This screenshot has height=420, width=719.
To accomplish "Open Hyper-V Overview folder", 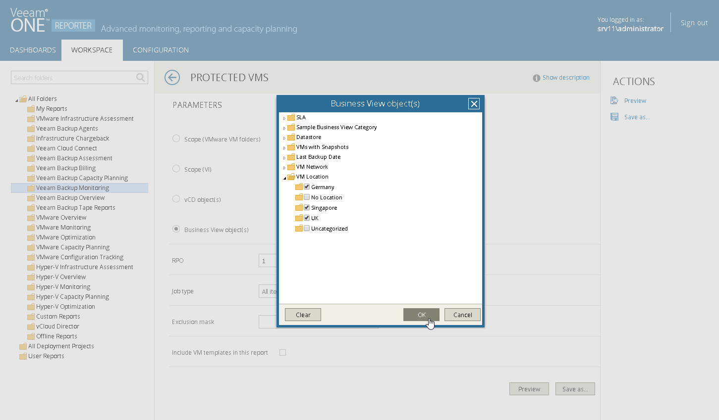I will coord(61,277).
